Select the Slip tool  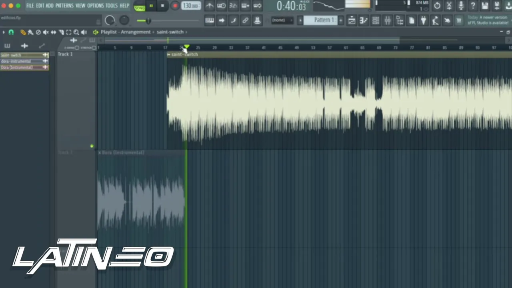point(53,32)
